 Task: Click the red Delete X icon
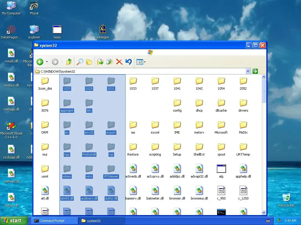tap(119, 62)
